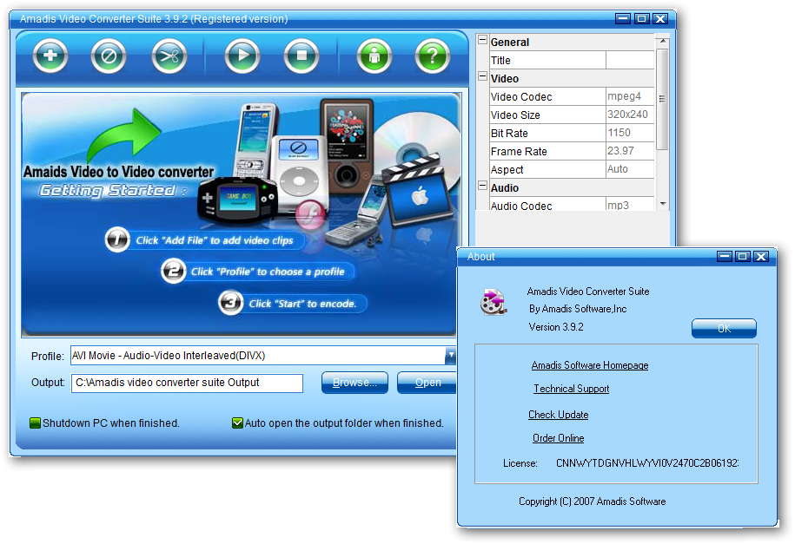The height and width of the screenshot is (544, 795).
Task: Open the Profile dropdown arrow
Action: click(450, 356)
